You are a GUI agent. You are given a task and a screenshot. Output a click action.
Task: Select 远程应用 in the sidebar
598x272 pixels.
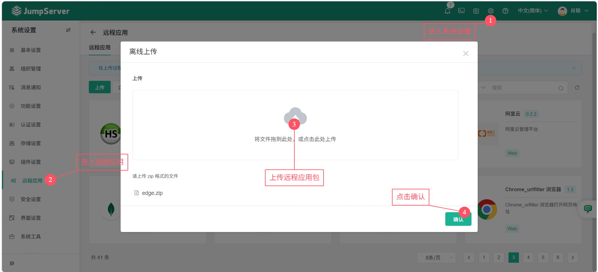click(32, 181)
